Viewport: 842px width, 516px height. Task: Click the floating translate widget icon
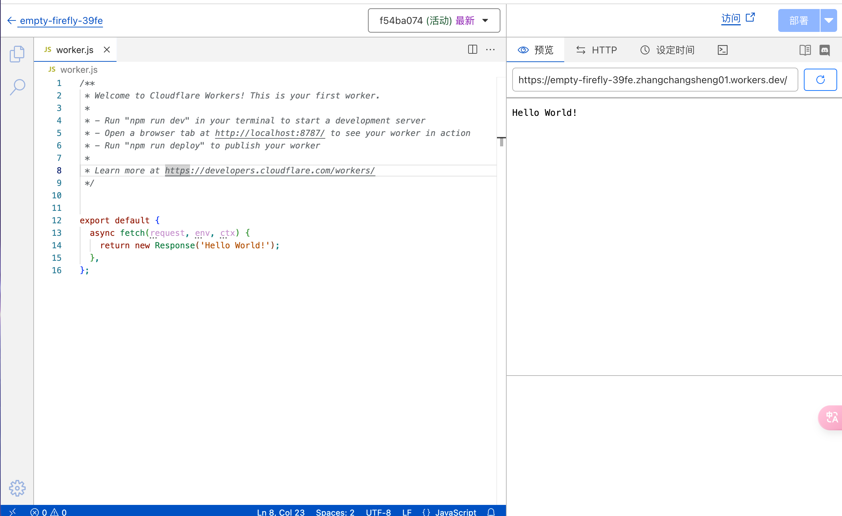click(x=832, y=418)
